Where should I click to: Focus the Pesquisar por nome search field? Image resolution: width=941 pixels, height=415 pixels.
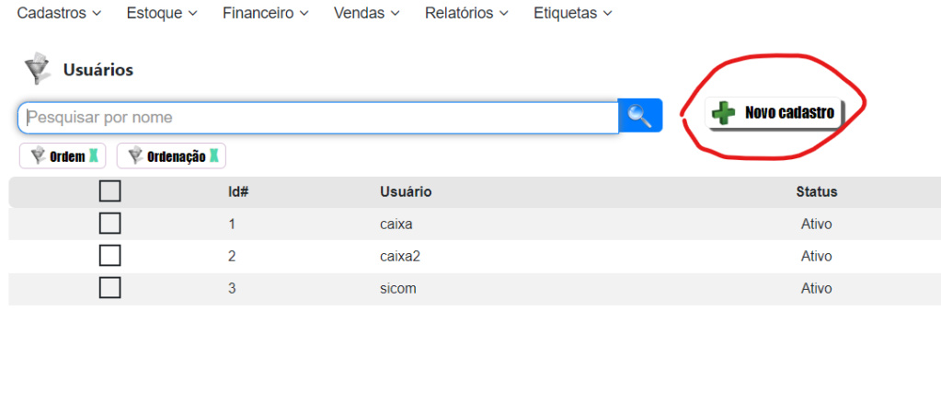click(317, 117)
